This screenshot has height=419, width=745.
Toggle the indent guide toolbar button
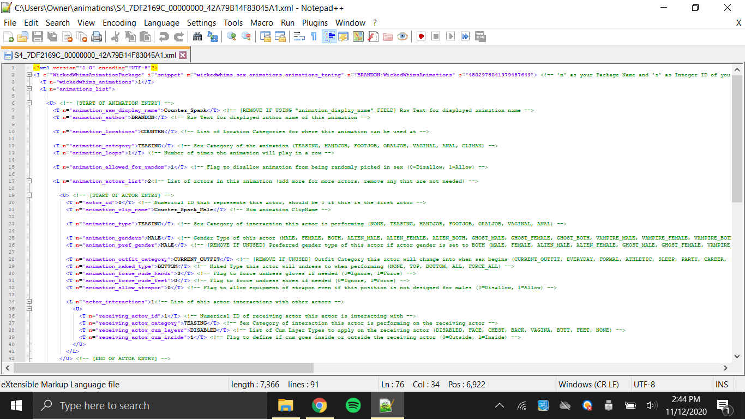329,37
